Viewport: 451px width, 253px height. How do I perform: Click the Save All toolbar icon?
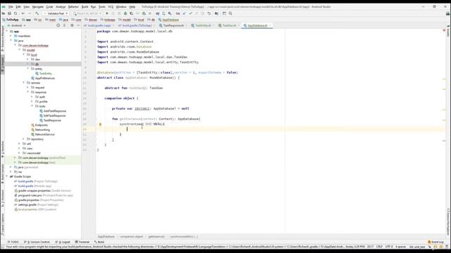[x=9, y=13]
